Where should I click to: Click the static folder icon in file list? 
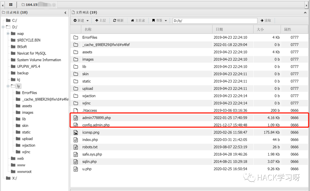(76, 81)
